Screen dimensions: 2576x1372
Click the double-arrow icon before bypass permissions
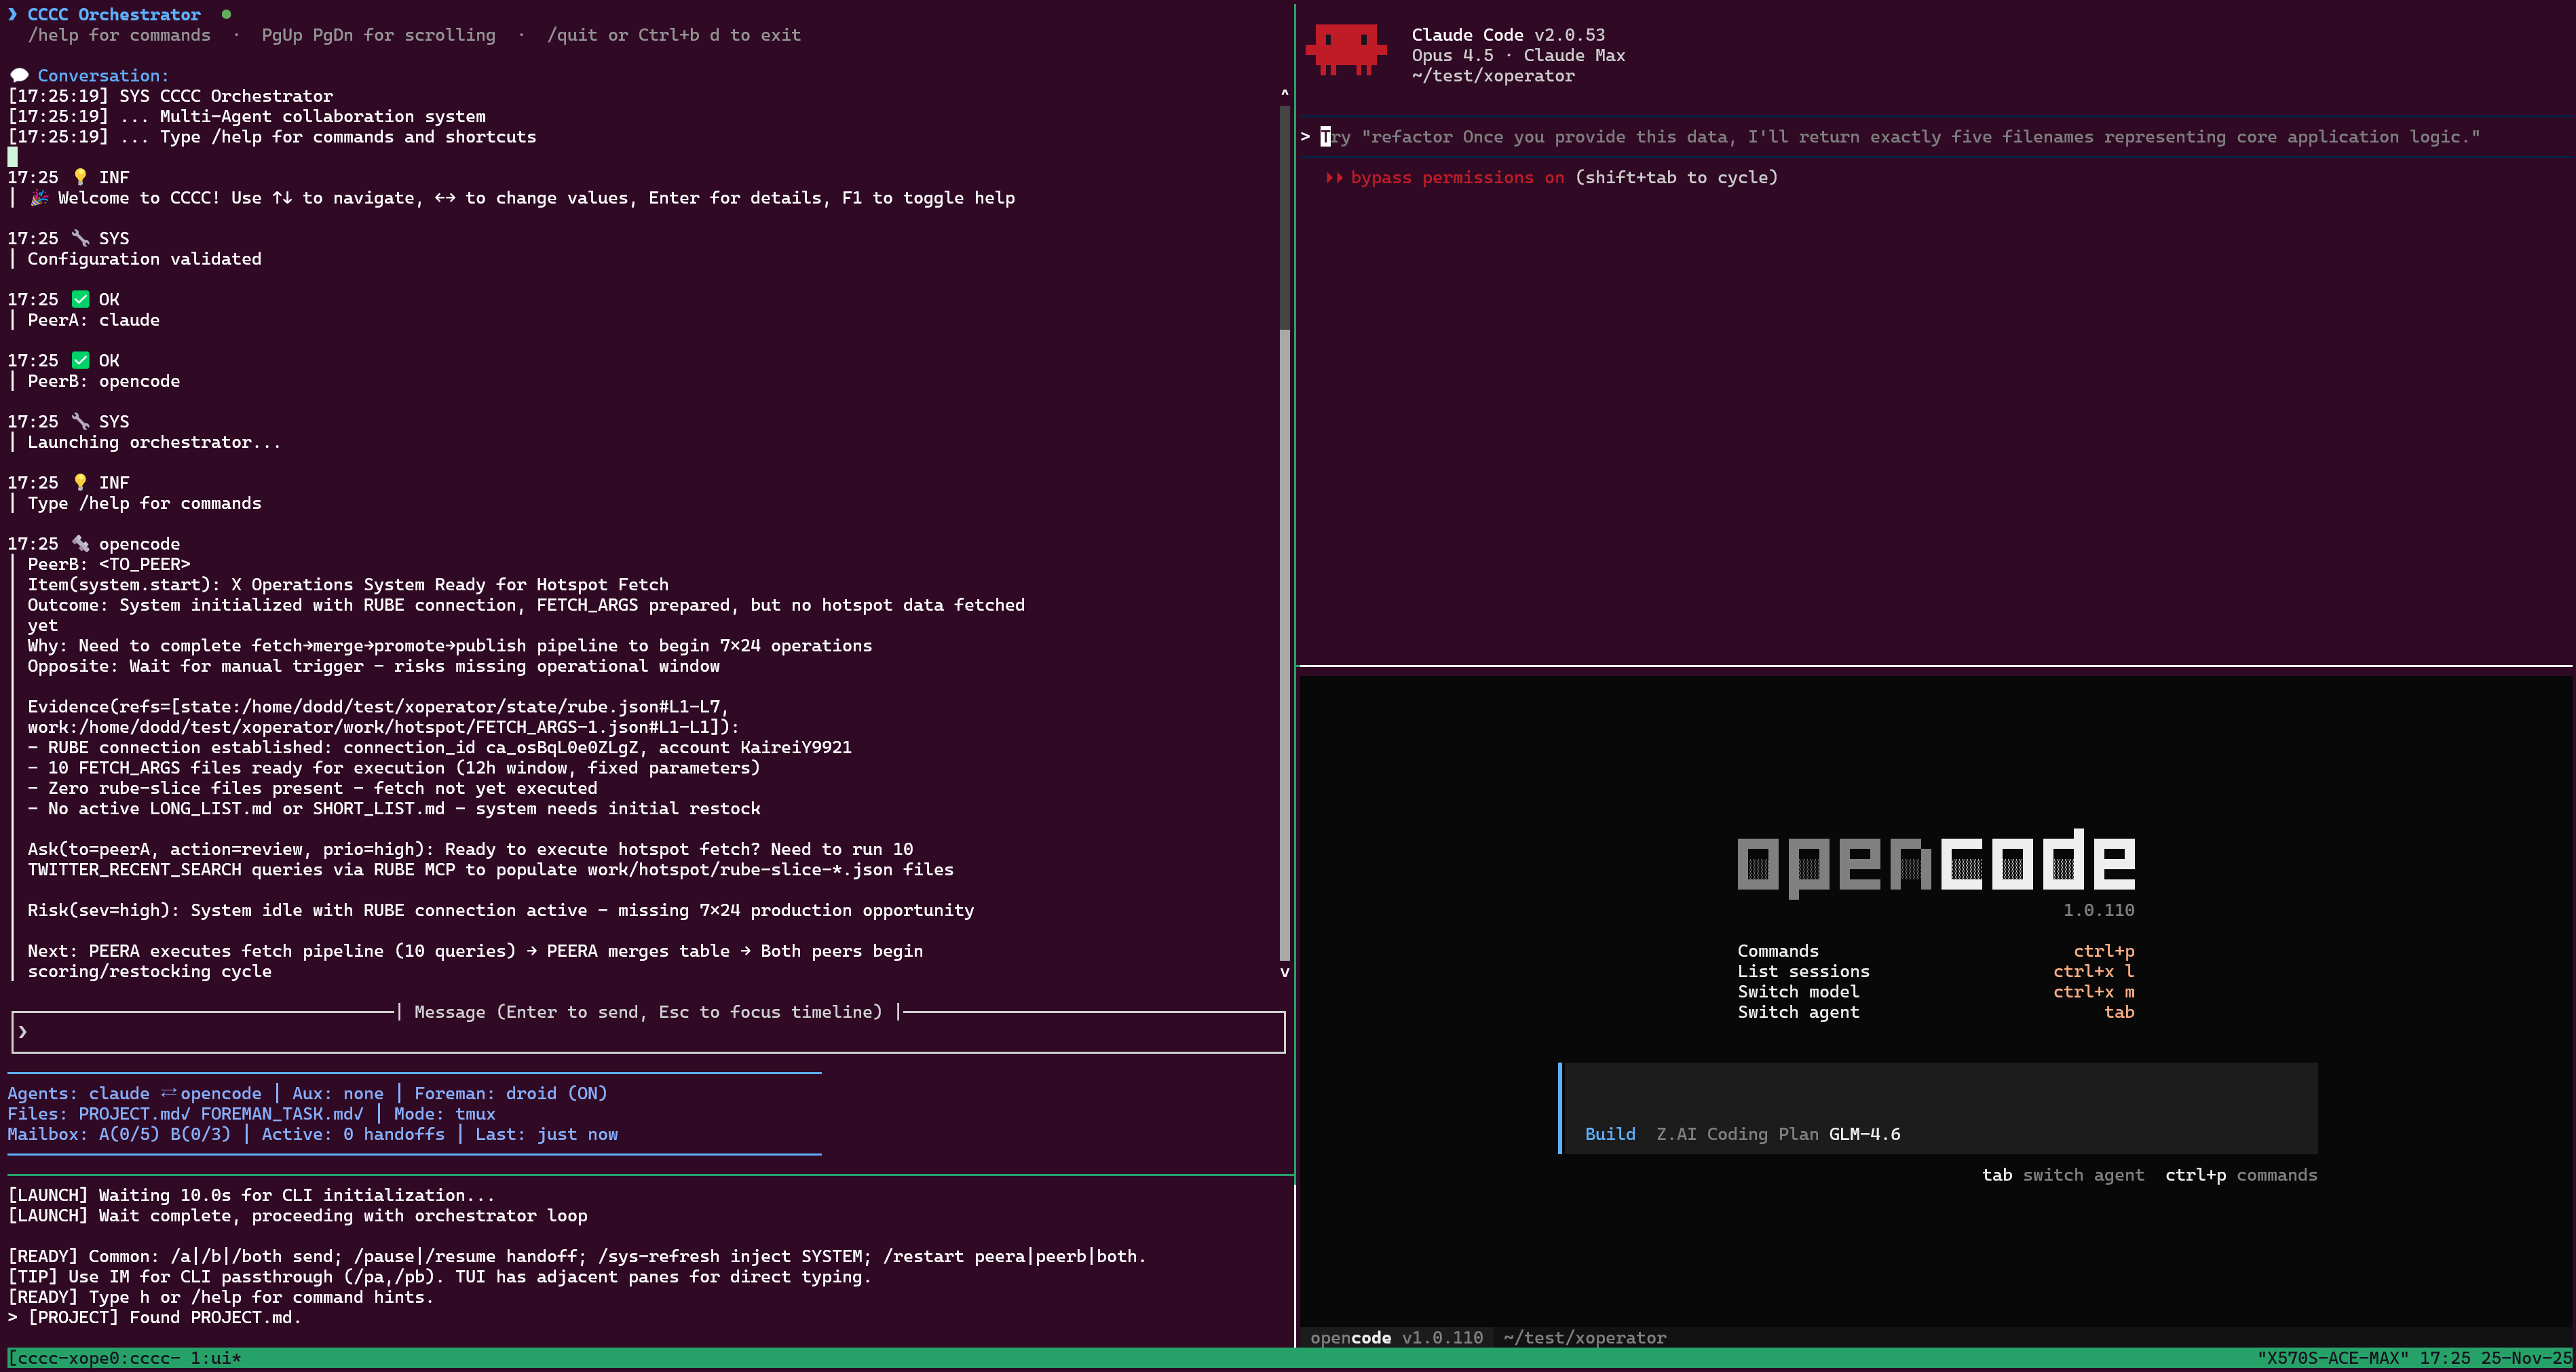pos(1334,177)
